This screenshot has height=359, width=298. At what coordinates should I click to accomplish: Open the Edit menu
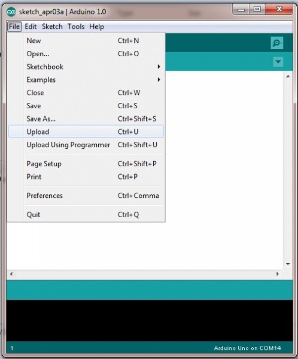(x=31, y=26)
